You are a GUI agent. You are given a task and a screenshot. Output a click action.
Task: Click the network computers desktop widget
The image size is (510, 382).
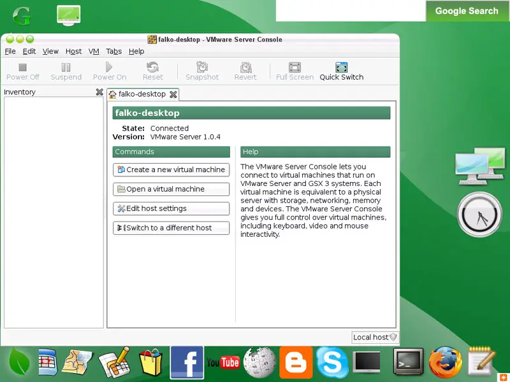tap(480, 166)
